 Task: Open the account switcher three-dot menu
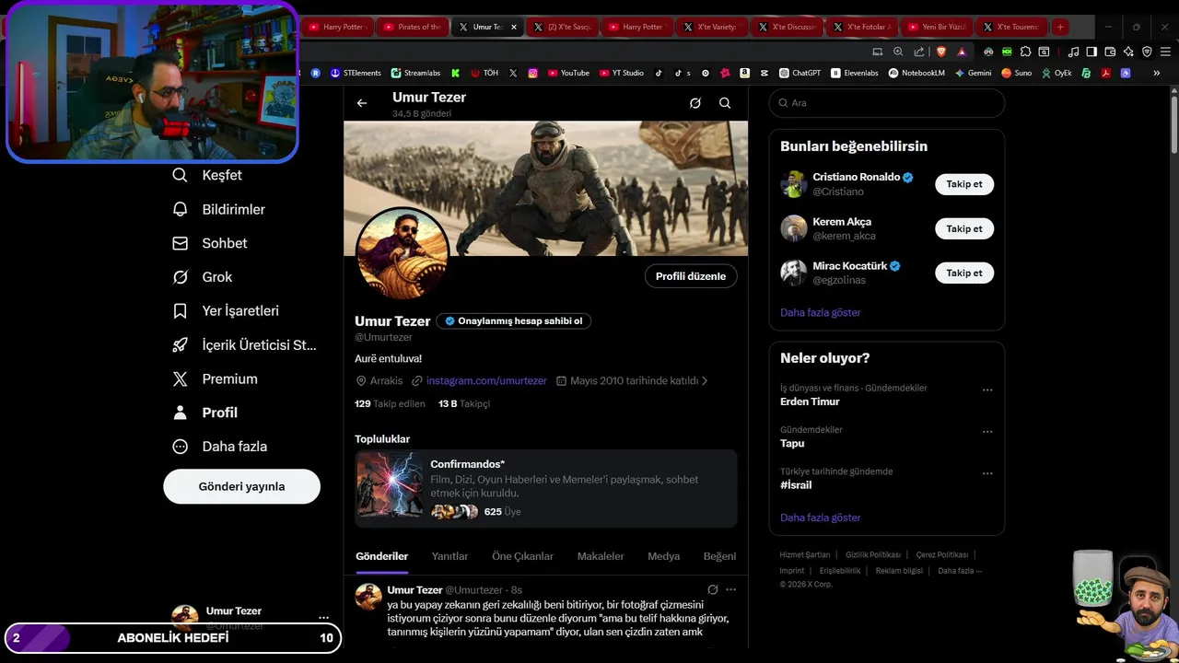coord(323,618)
